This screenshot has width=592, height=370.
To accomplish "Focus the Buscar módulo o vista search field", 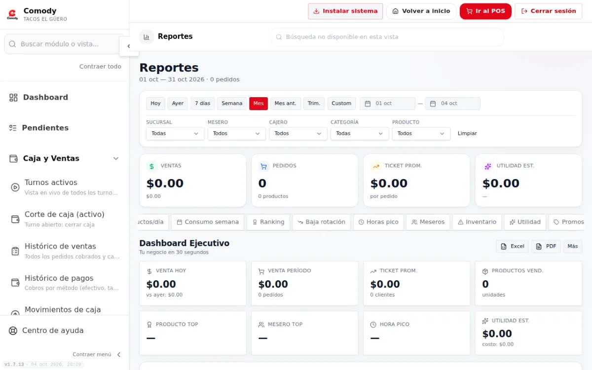I will (x=64, y=44).
